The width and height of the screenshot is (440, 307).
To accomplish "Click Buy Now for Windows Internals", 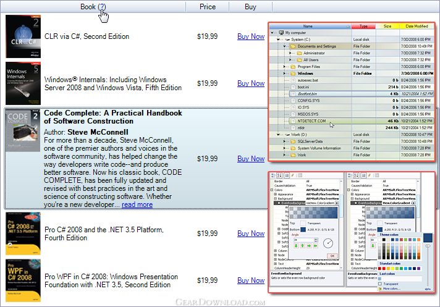I will point(251,83).
